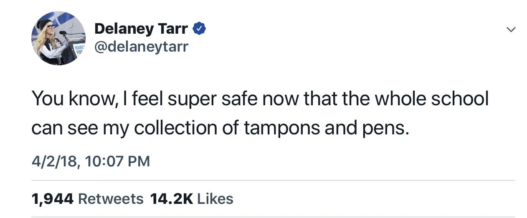This screenshot has height=218, width=527.
Task: Select the word Likes label
Action: click(215, 199)
